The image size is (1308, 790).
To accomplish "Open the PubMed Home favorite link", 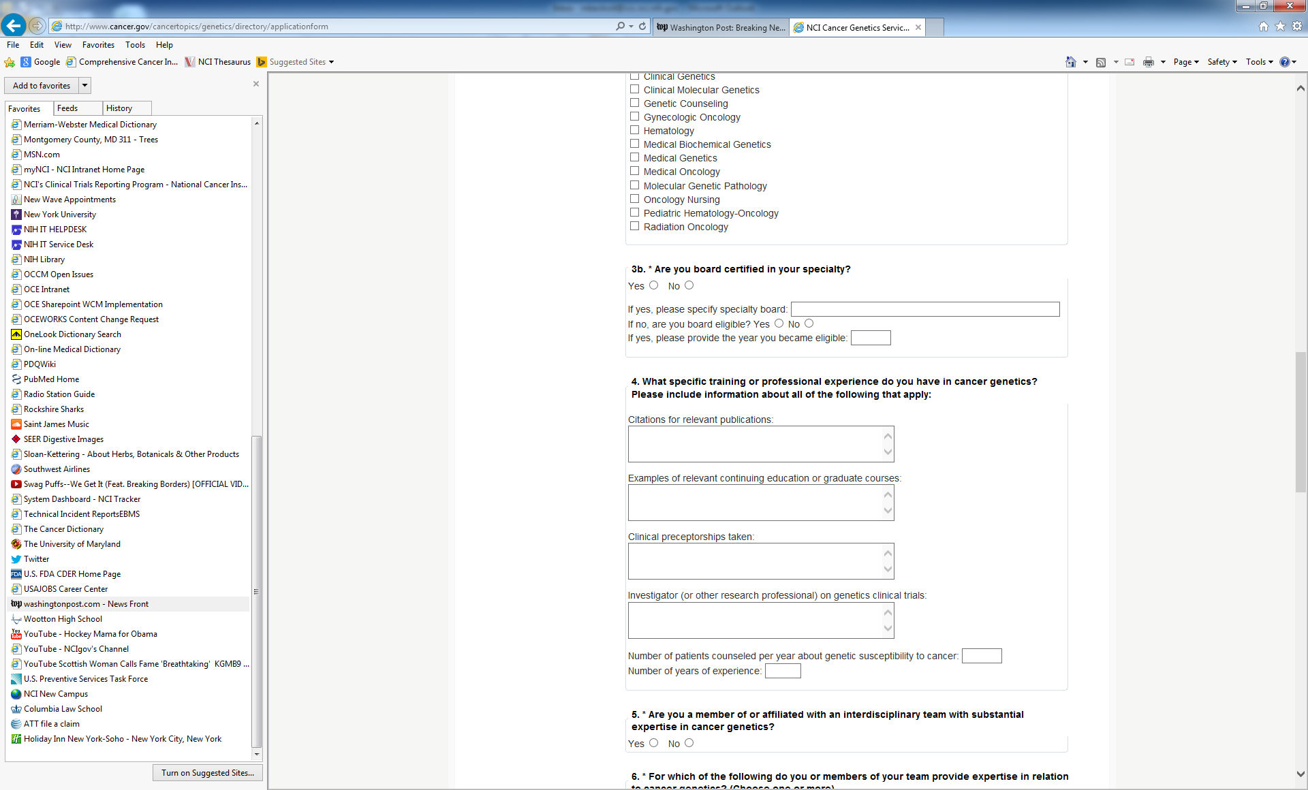I will coord(51,379).
